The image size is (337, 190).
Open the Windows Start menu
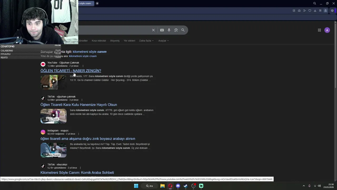[x=136, y=186]
